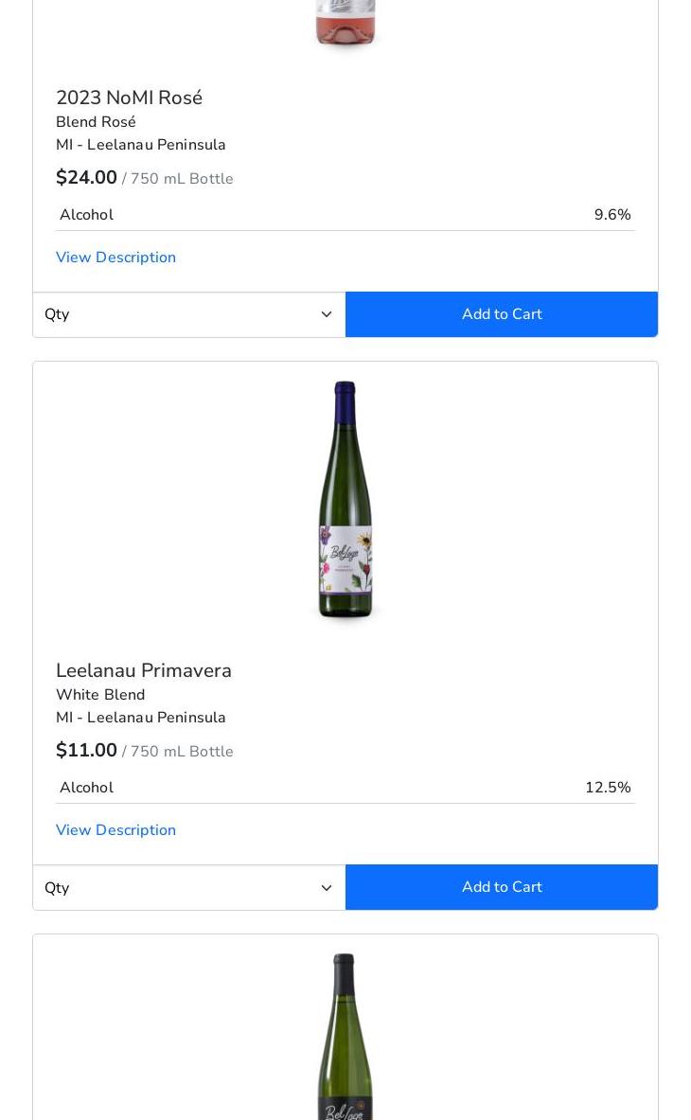Click the $24.00 price of NoMI Rosé
The image size is (691, 1120).
click(x=86, y=178)
